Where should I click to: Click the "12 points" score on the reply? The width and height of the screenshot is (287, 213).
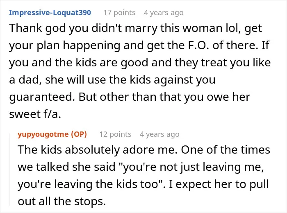coord(115,134)
